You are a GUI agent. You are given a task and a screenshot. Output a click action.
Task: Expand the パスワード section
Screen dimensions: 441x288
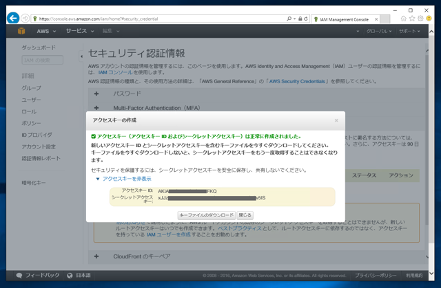pos(96,93)
